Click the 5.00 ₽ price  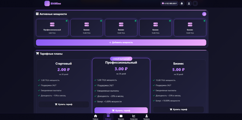(x=178, y=70)
